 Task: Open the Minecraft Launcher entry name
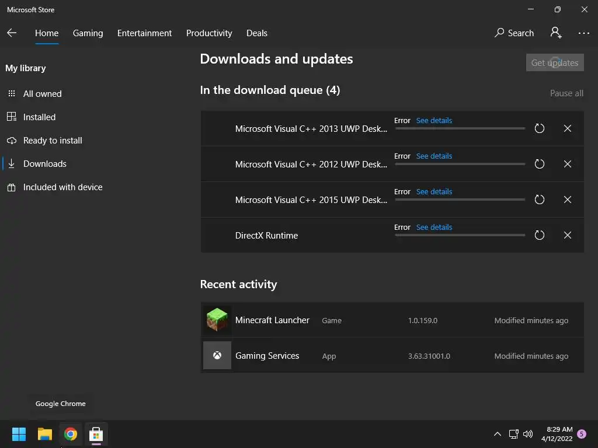pyautogui.click(x=272, y=320)
